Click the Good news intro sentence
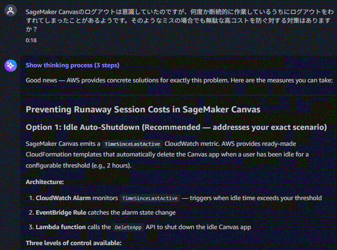The width and height of the screenshot is (337, 250). [179, 80]
